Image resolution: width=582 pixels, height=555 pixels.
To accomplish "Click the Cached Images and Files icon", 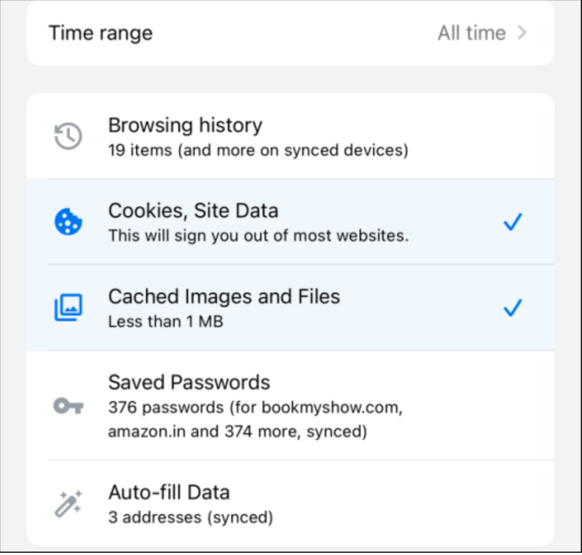I will (x=67, y=306).
